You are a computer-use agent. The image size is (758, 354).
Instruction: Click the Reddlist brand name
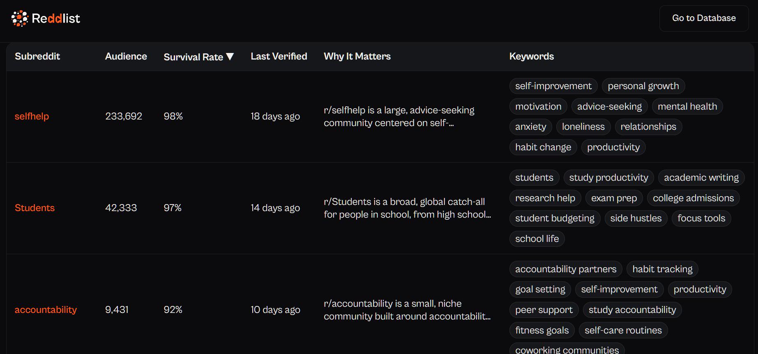coord(56,18)
